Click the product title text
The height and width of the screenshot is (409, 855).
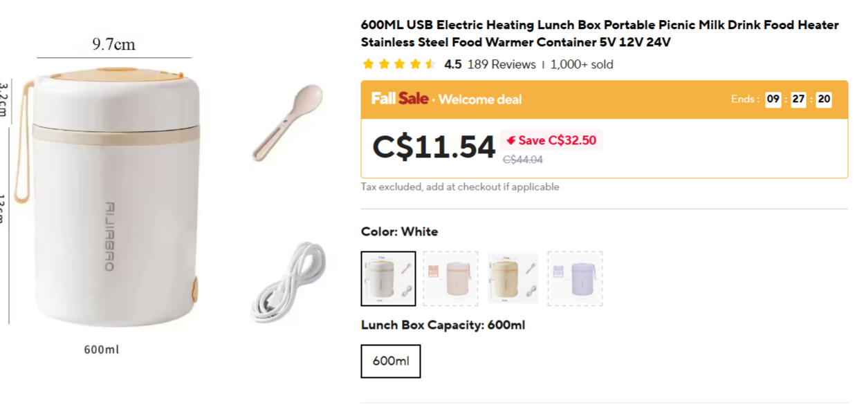coord(599,34)
